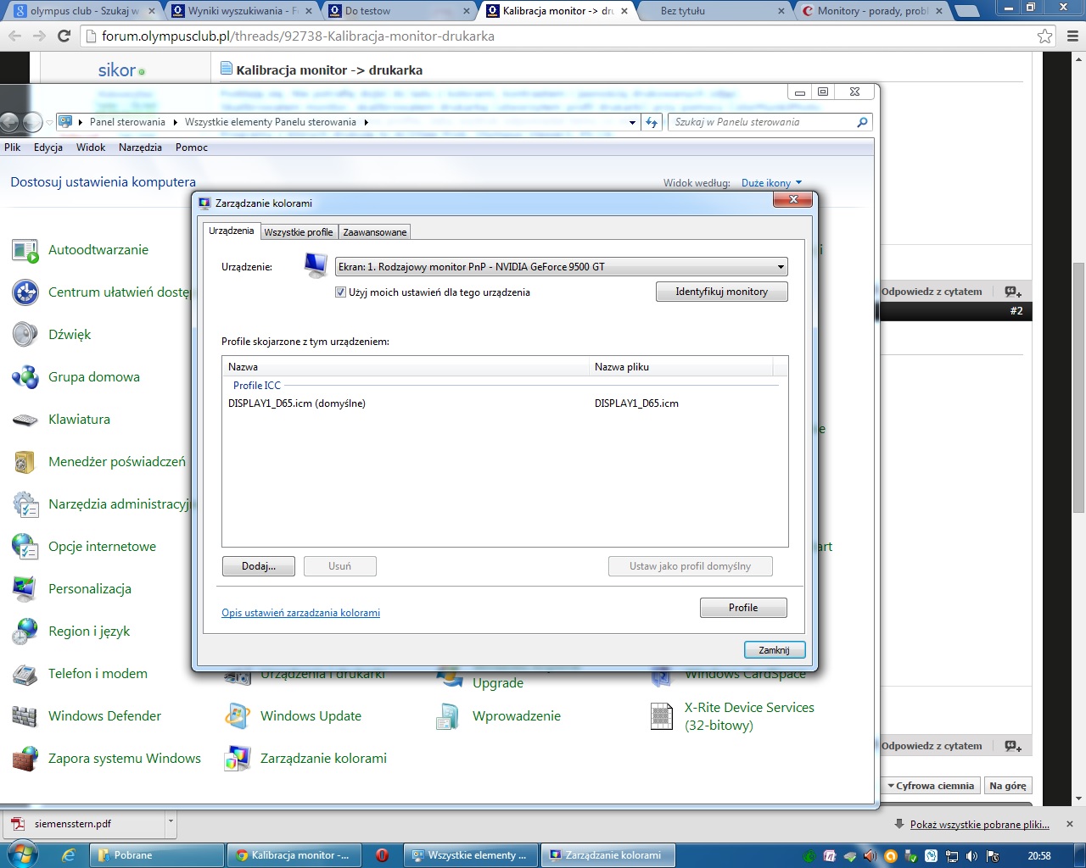Image resolution: width=1086 pixels, height=868 pixels.
Task: Select the DISPLAY1_D65.icm profile row
Action: pos(297,403)
